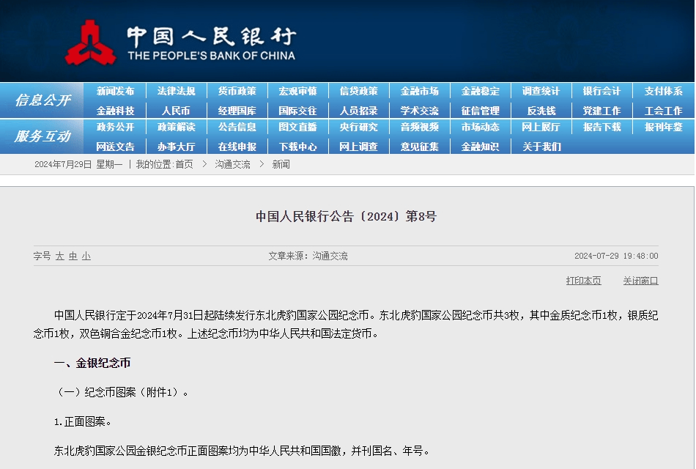Visit the 报告下载 page
Image resolution: width=696 pixels, height=469 pixels.
click(x=602, y=127)
